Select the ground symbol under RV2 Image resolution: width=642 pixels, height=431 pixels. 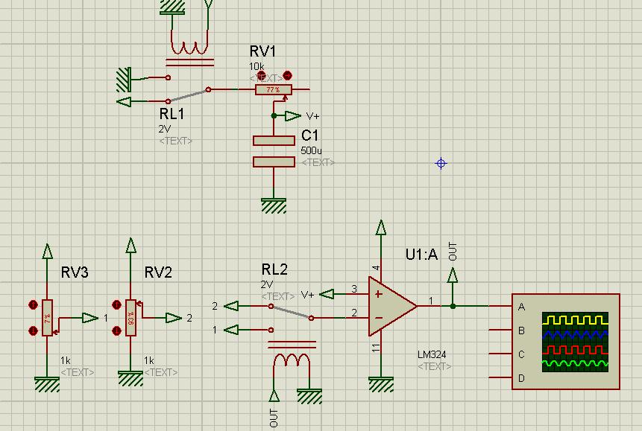(131, 378)
